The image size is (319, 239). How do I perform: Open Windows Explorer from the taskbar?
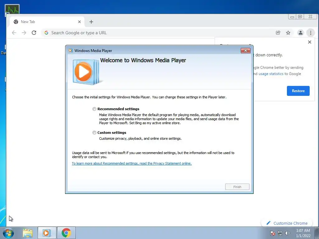coord(28,233)
